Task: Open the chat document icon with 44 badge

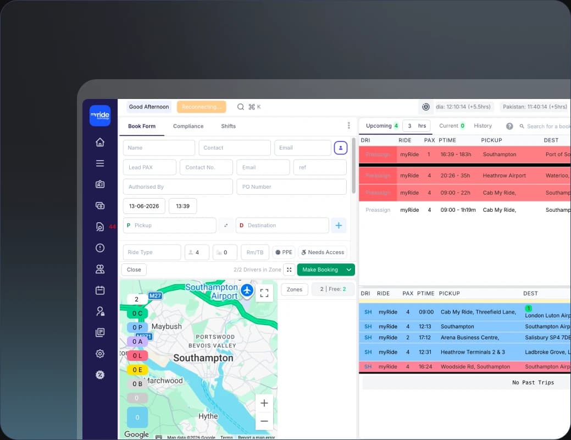Action: (100, 227)
